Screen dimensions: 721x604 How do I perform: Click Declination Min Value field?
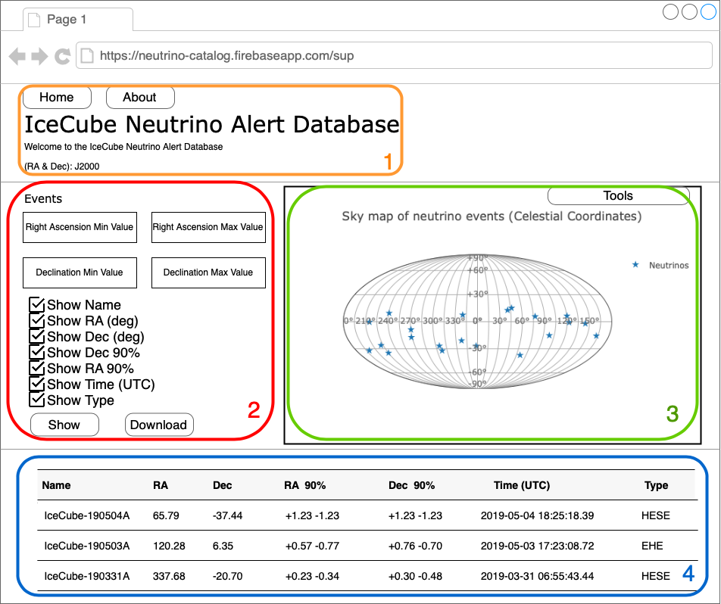click(x=80, y=272)
